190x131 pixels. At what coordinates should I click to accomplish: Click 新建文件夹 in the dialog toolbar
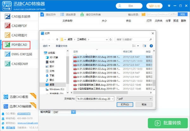coord(61,46)
